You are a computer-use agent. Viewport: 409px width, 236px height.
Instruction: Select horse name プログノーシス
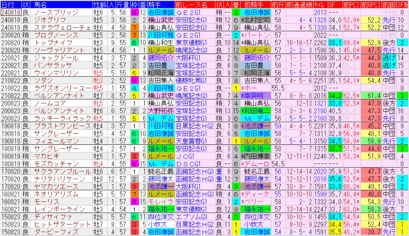click(56, 35)
